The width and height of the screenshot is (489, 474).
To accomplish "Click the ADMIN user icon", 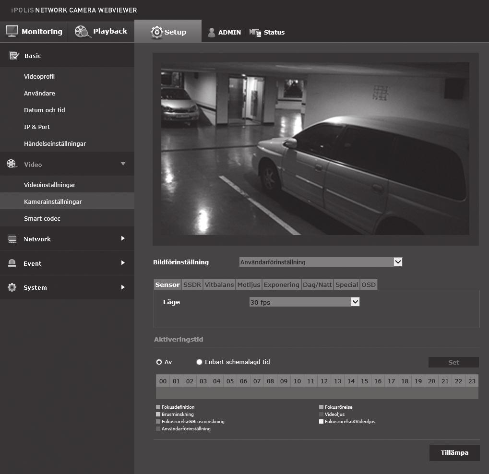I will click(212, 33).
